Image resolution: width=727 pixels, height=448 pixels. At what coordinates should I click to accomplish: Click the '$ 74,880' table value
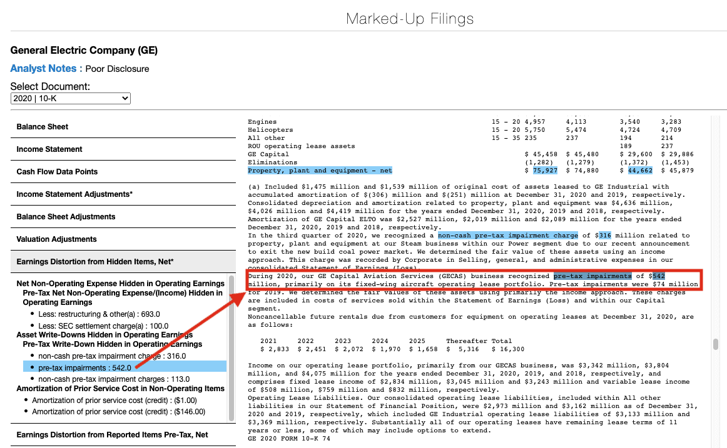tap(582, 171)
